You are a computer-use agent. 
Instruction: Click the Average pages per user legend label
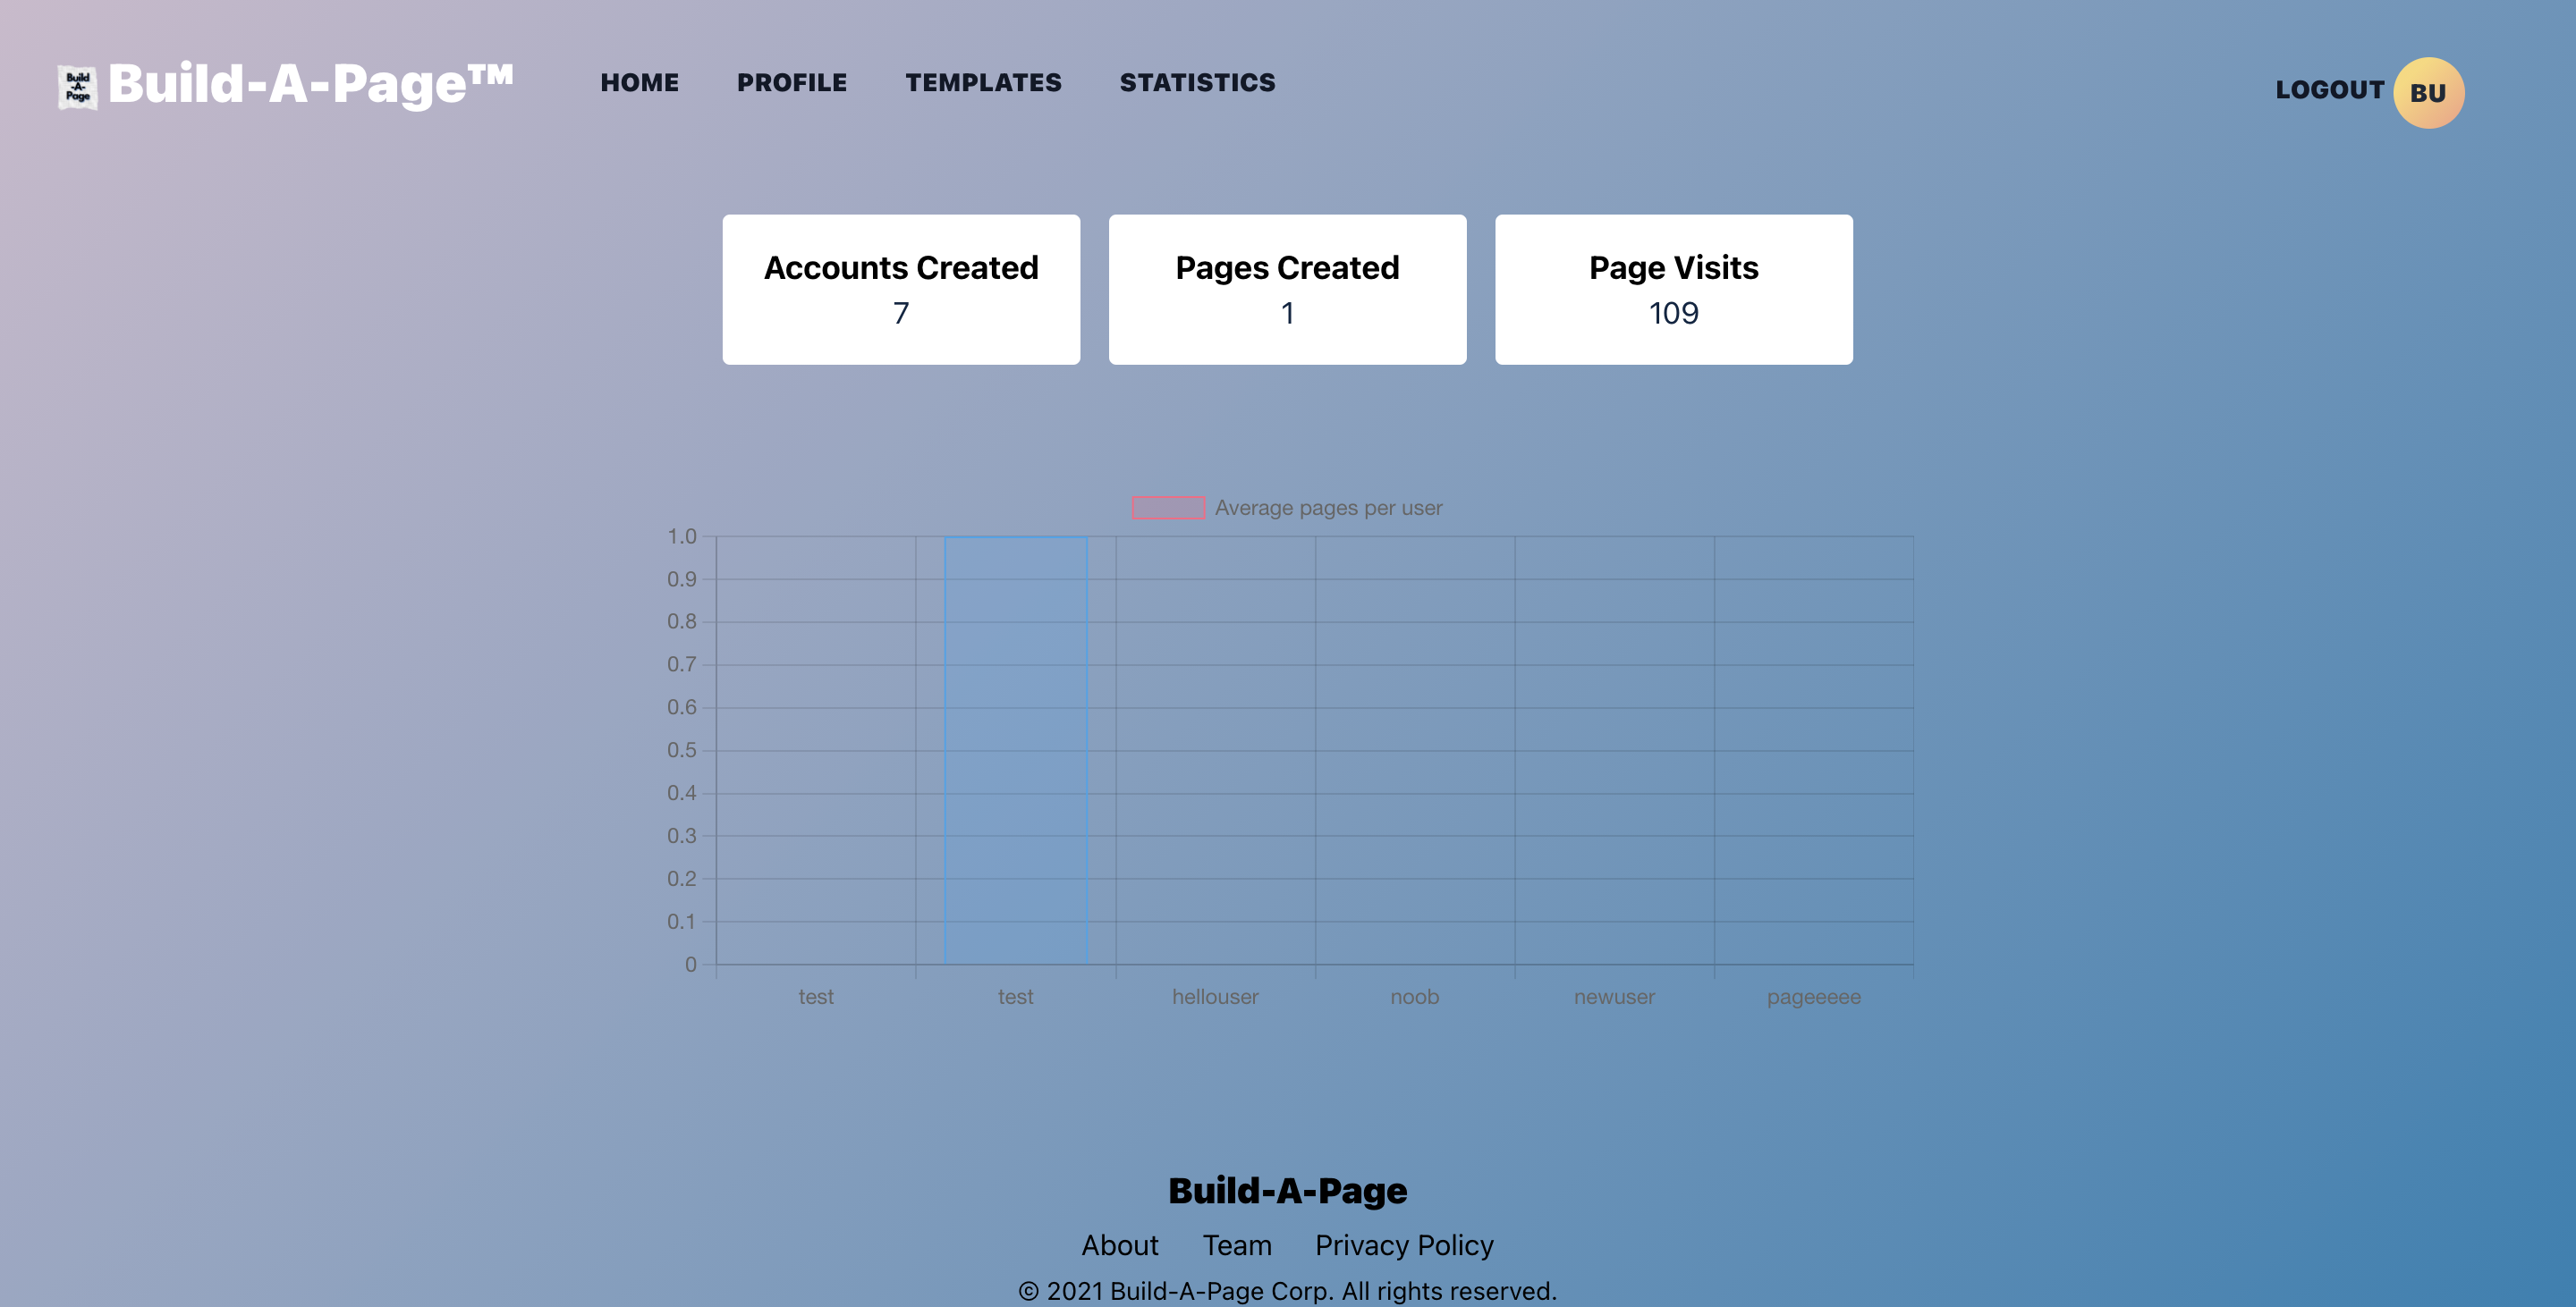tap(1328, 508)
